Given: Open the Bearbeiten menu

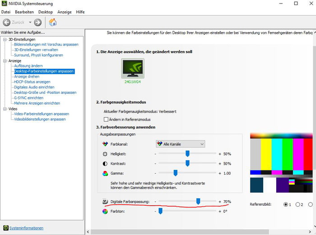Looking at the screenshot, I should coord(24,12).
